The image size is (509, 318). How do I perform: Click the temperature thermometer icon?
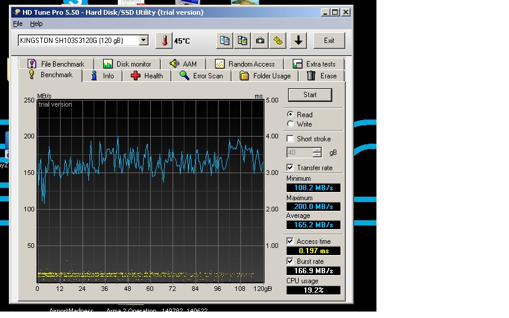tap(163, 41)
